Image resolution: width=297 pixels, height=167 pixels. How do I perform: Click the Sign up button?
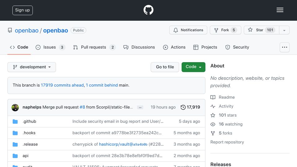(x=23, y=10)
